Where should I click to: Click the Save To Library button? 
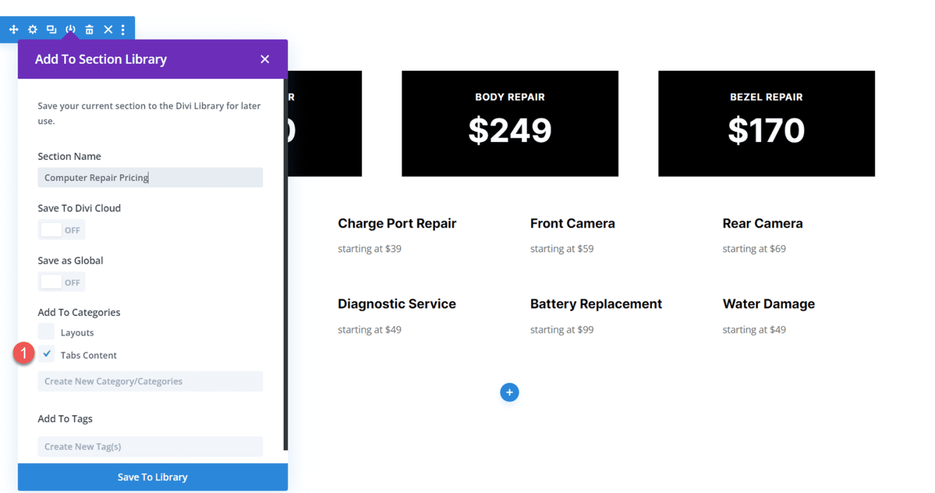pyautogui.click(x=152, y=477)
